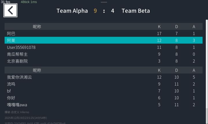Click the vertical scrollbar on the right

click(207, 64)
